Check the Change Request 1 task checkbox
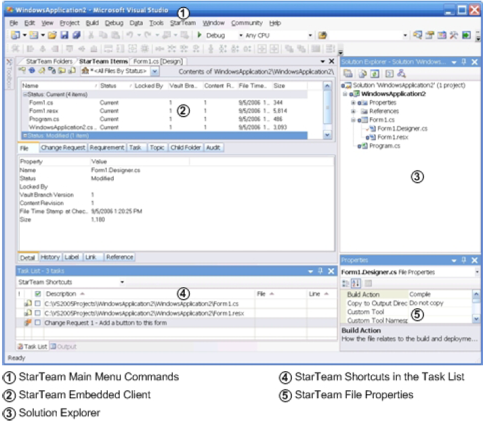This screenshot has height=426, width=483. pos(37,322)
